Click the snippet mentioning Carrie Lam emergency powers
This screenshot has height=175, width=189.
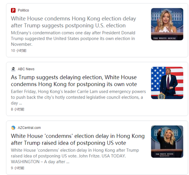[78, 97]
